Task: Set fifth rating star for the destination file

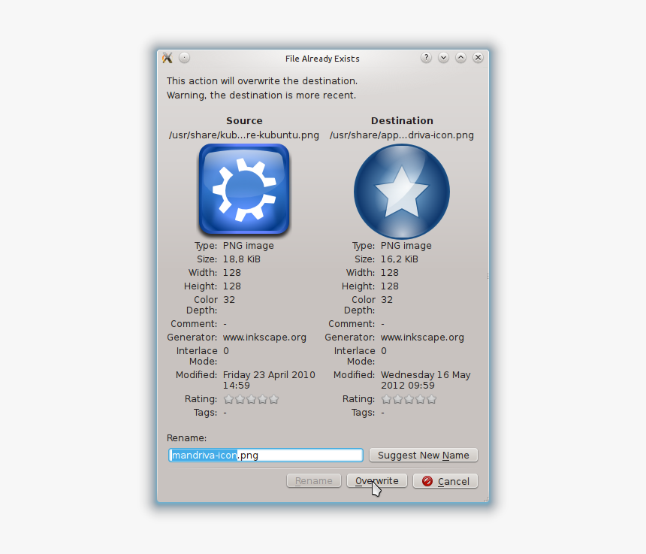Action: click(x=431, y=399)
